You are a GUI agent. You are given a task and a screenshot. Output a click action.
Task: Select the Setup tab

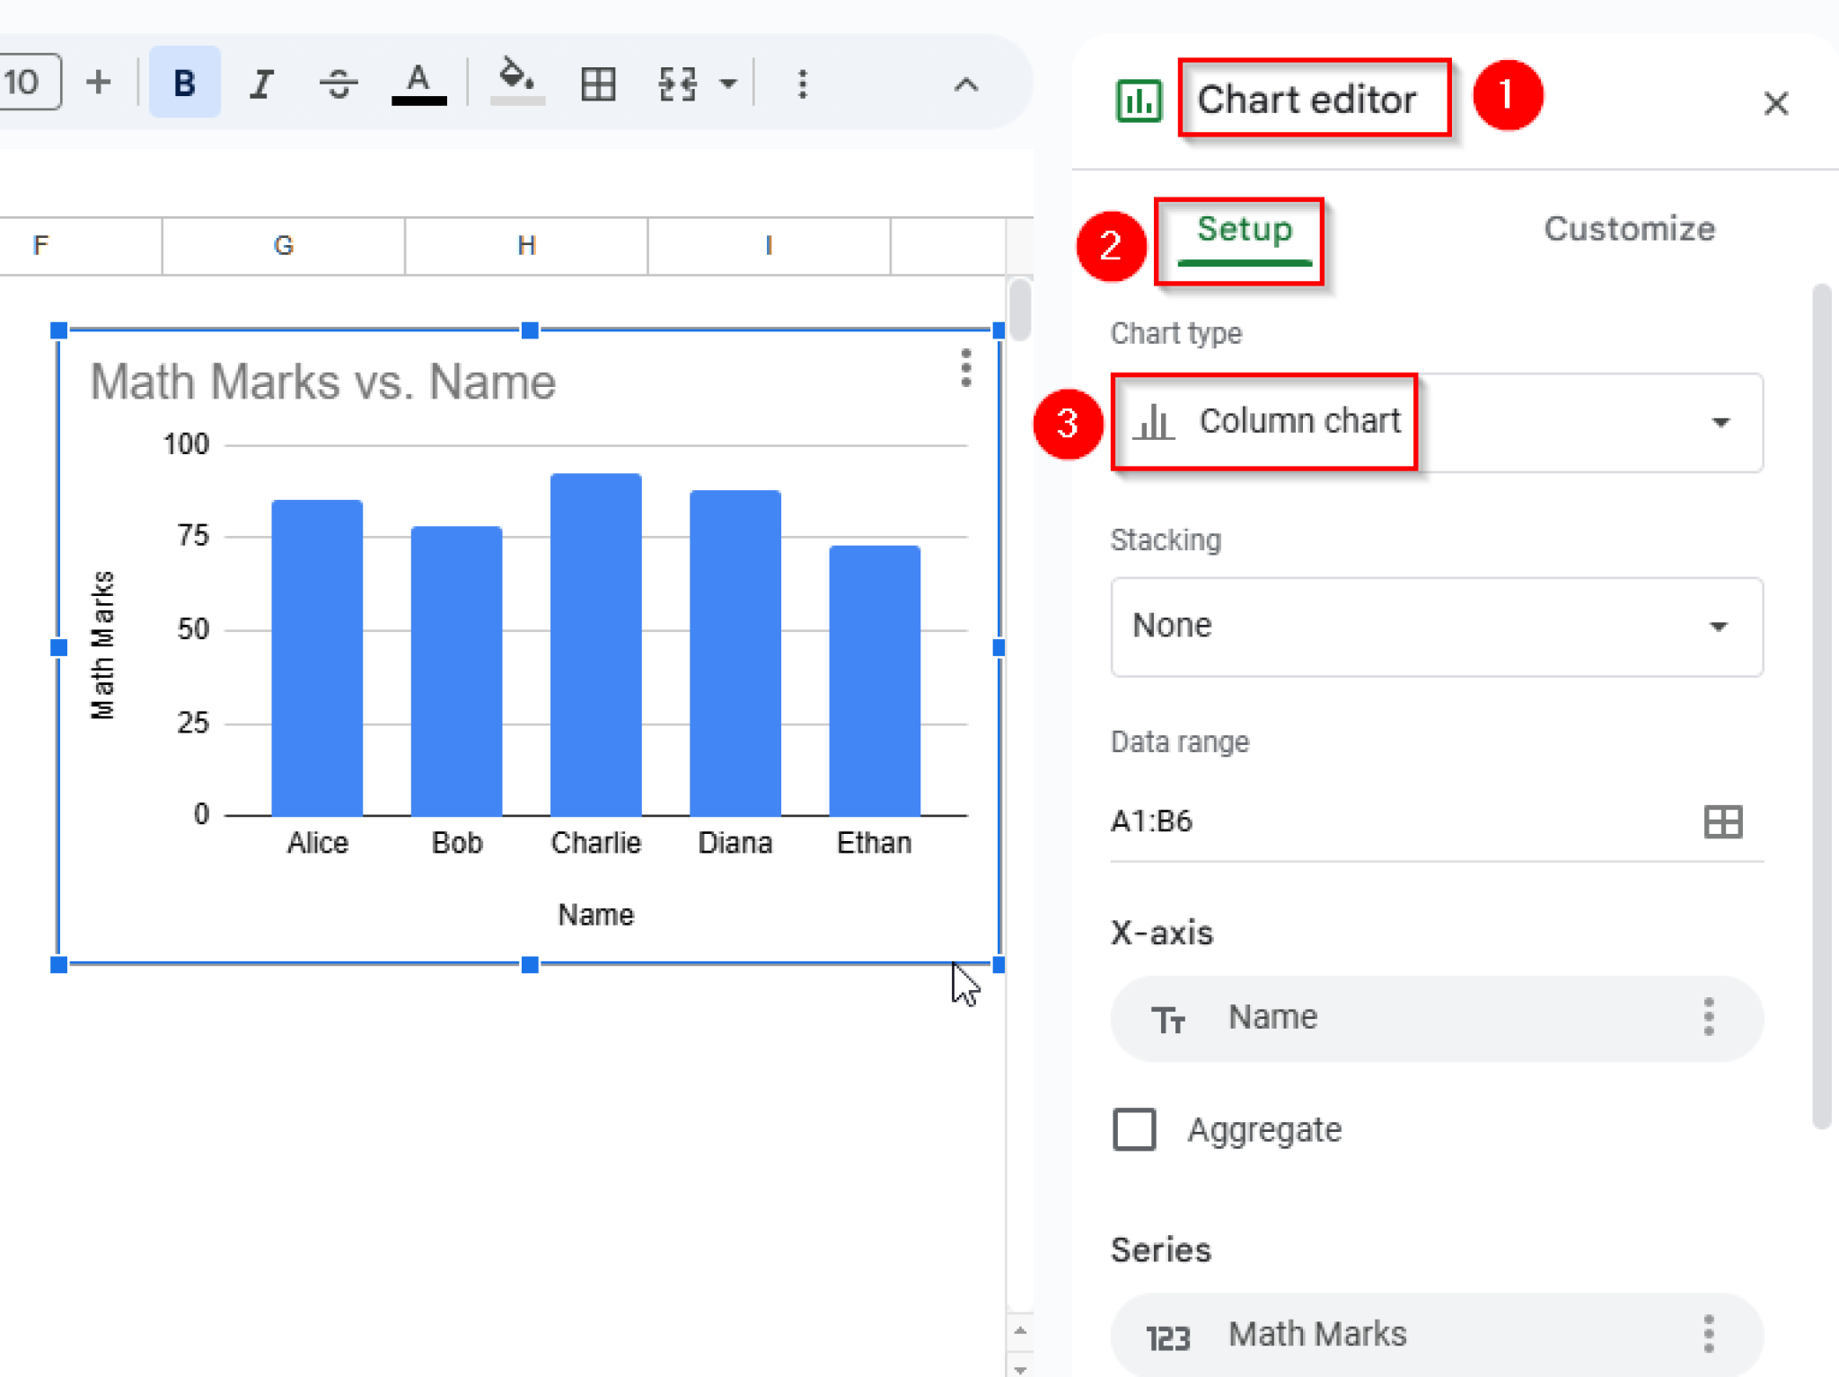click(x=1243, y=230)
